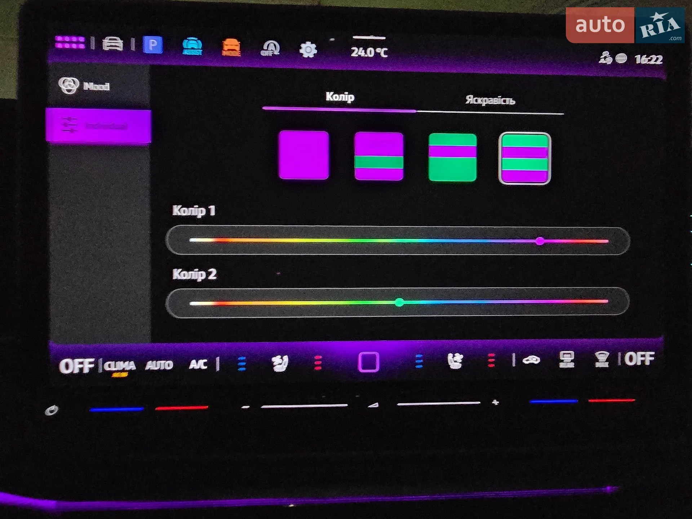Switch to the Яскравість tab
This screenshot has width=692, height=519.
pos(490,100)
